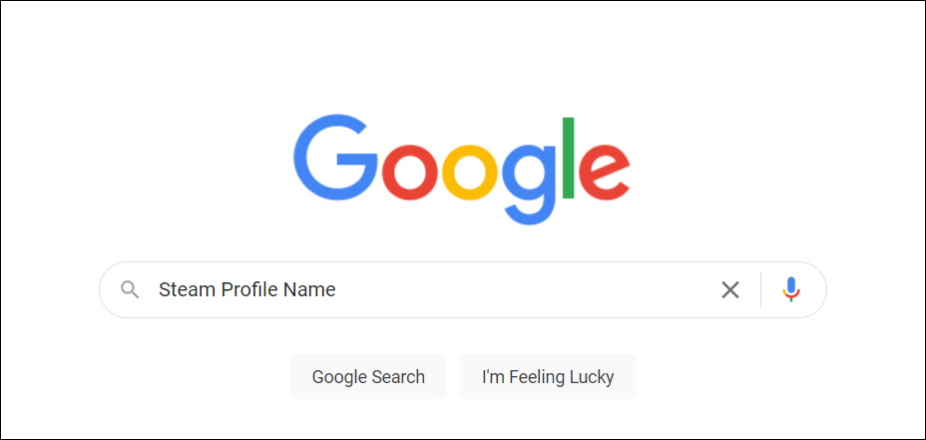Click the divider line beside the microphone

[760, 289]
